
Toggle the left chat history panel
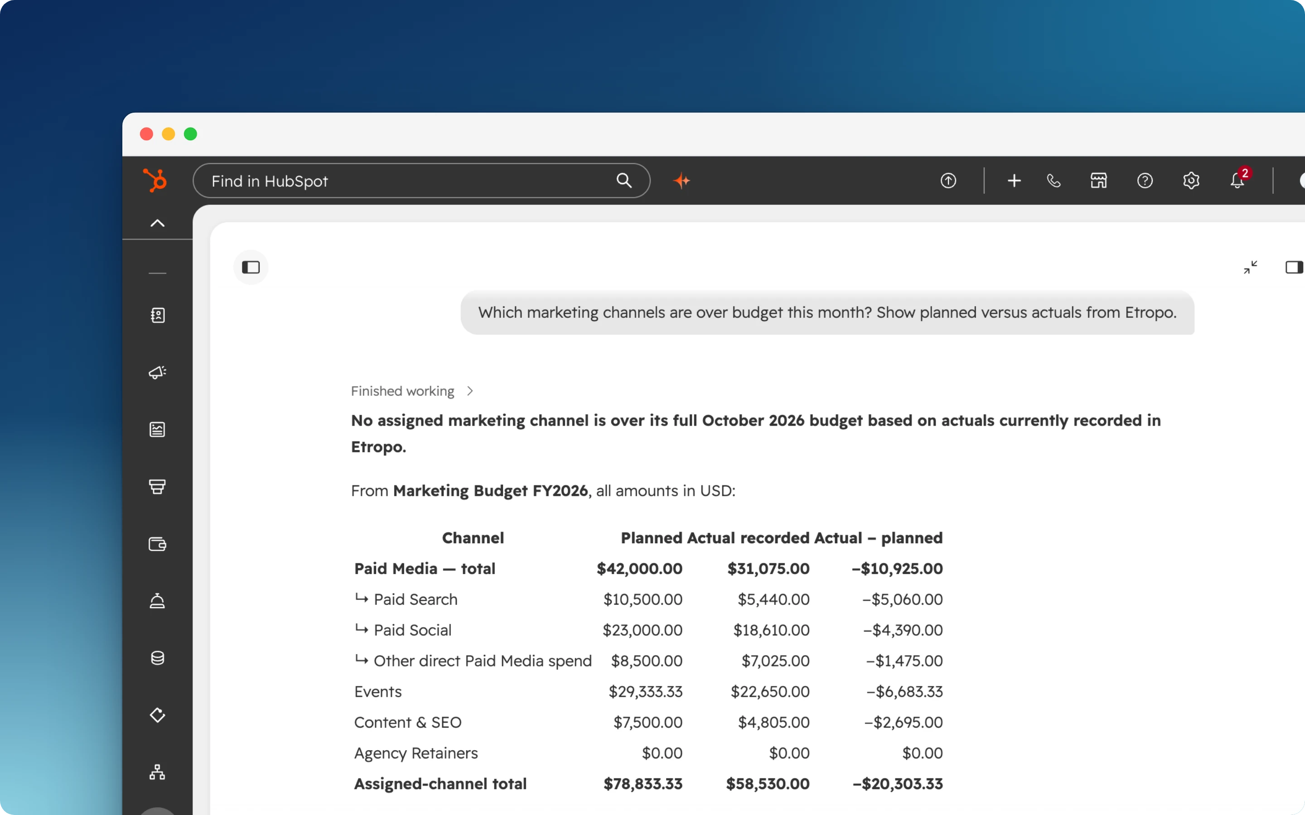pyautogui.click(x=251, y=267)
